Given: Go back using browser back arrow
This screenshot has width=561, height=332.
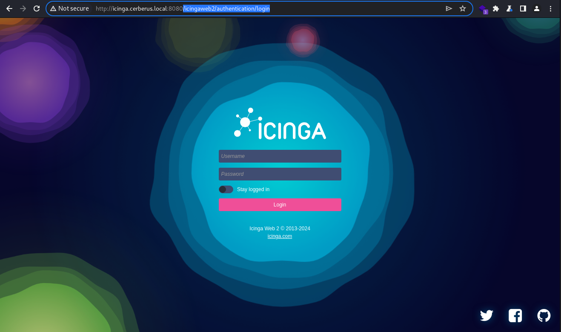Looking at the screenshot, I should point(9,9).
